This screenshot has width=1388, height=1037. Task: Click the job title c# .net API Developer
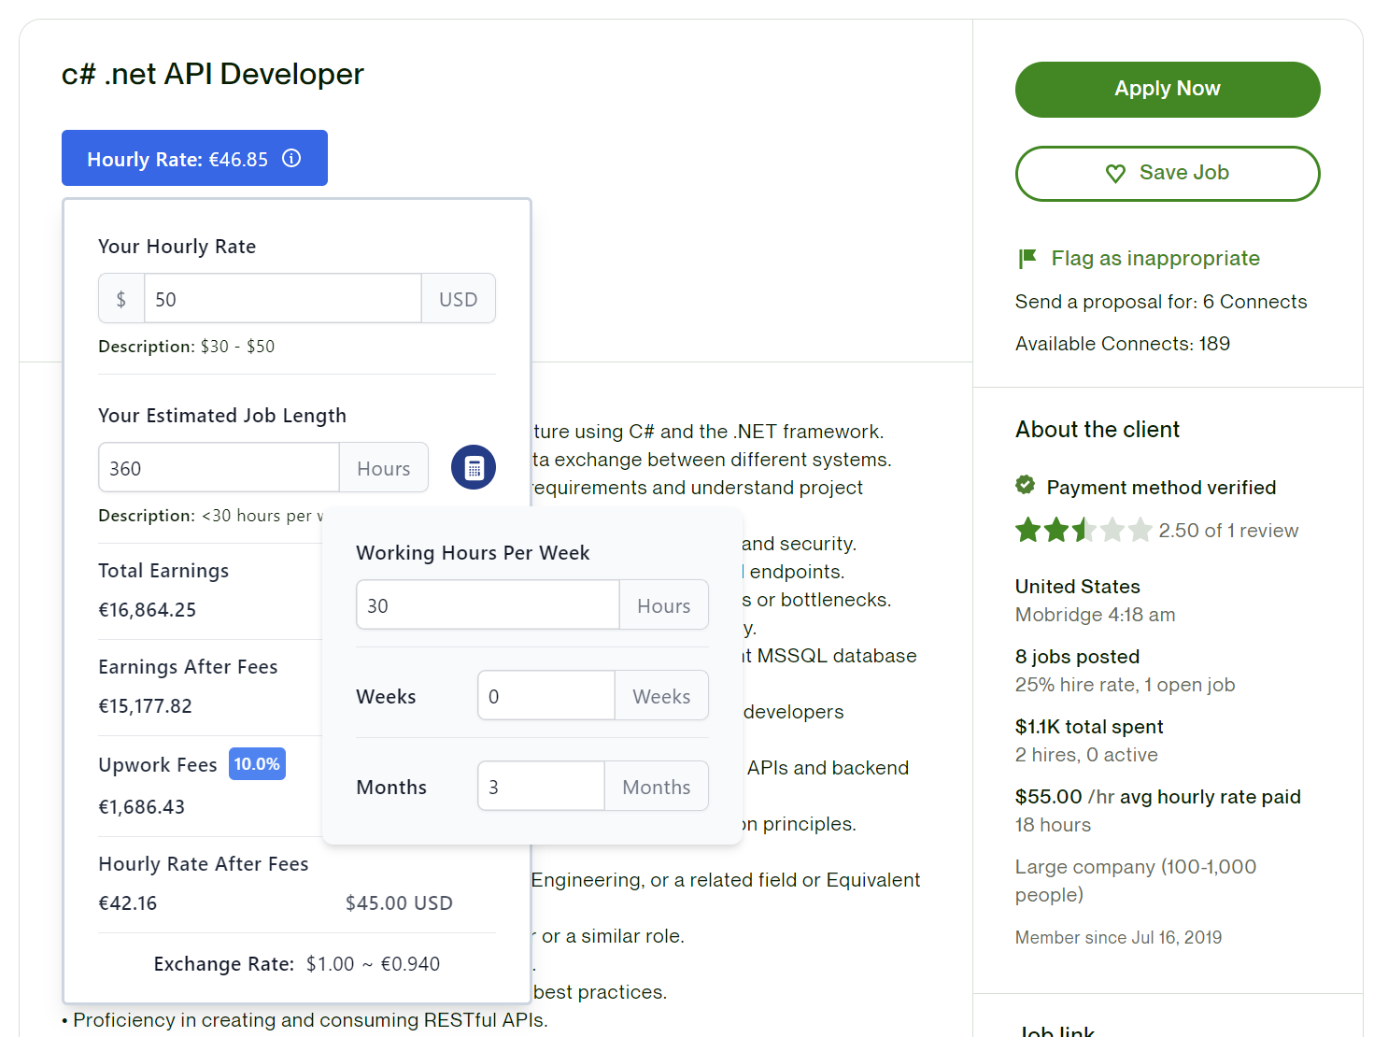click(x=213, y=74)
